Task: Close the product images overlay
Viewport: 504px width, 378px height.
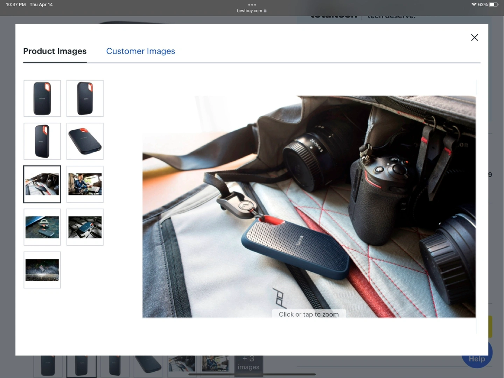Action: coord(474,37)
